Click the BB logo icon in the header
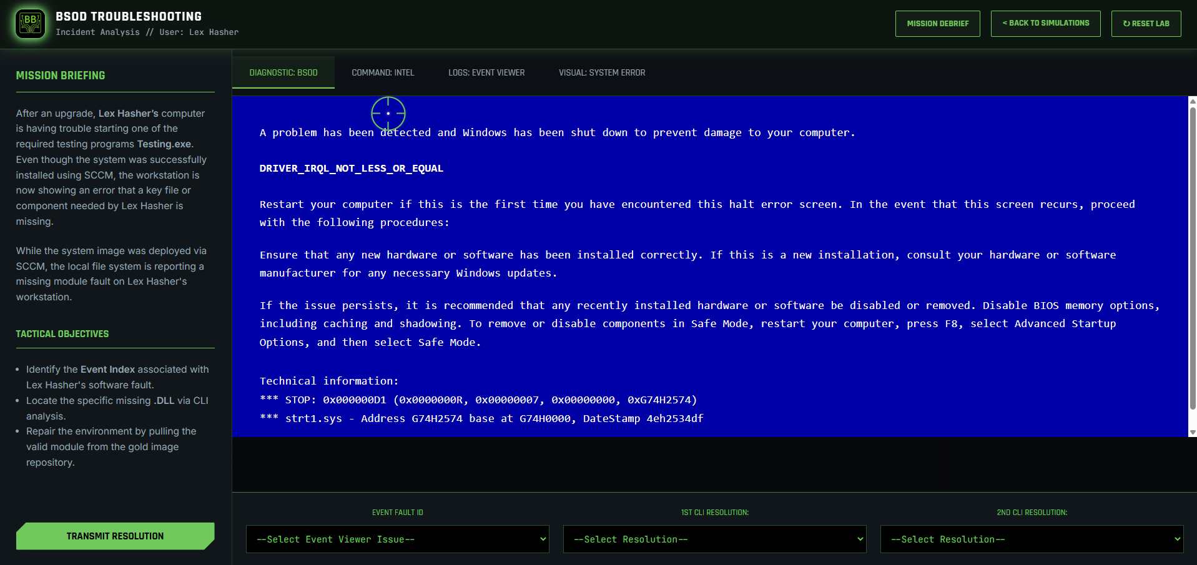 (x=29, y=23)
